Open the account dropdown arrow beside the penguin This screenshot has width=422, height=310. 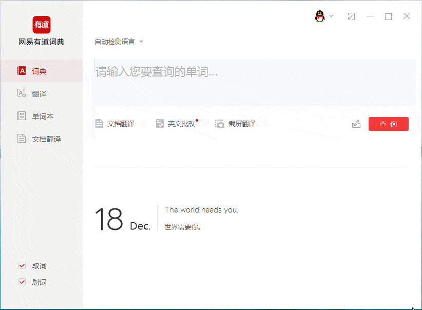tap(331, 16)
